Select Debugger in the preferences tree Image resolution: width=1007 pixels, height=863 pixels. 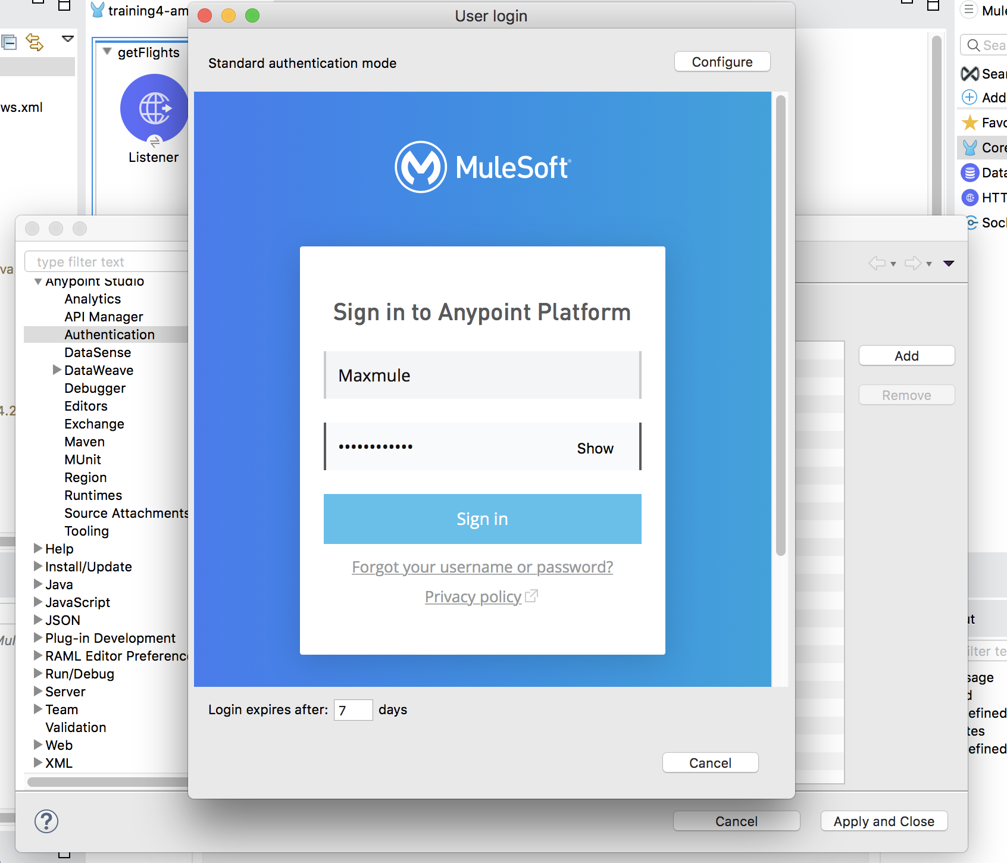tap(95, 388)
